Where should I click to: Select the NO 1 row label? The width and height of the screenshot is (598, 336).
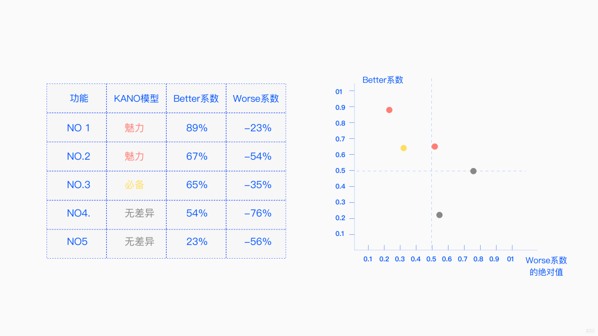(78, 128)
